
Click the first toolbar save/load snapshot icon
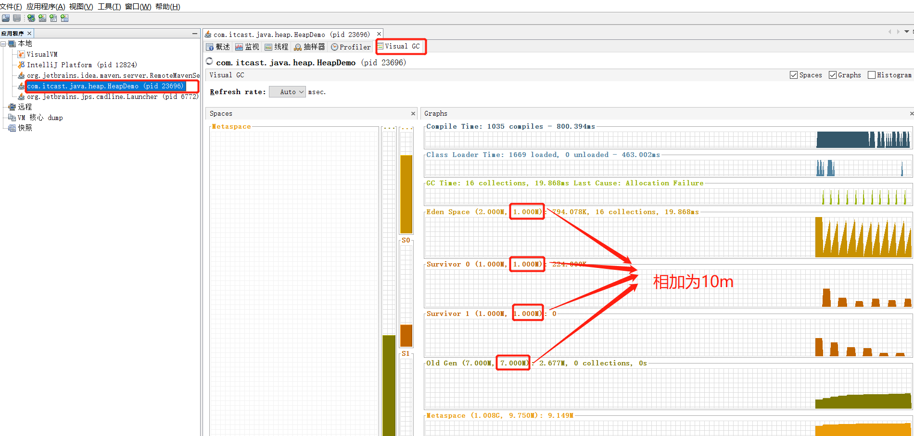tap(6, 18)
